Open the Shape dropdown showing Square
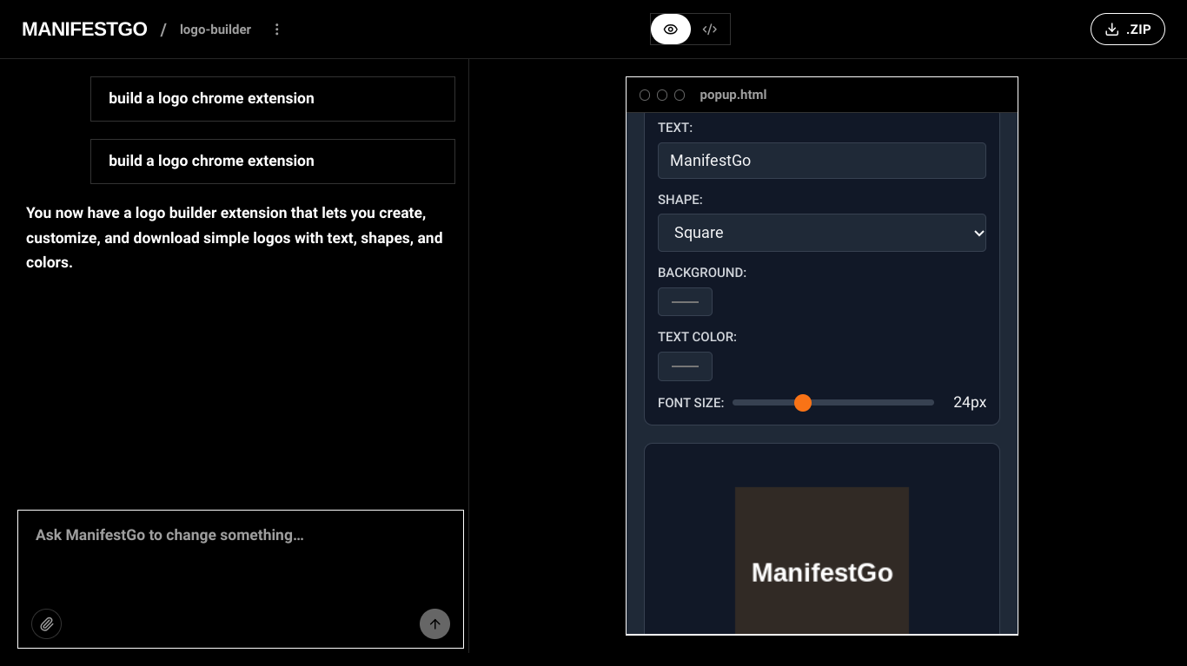The image size is (1187, 666). coord(822,233)
